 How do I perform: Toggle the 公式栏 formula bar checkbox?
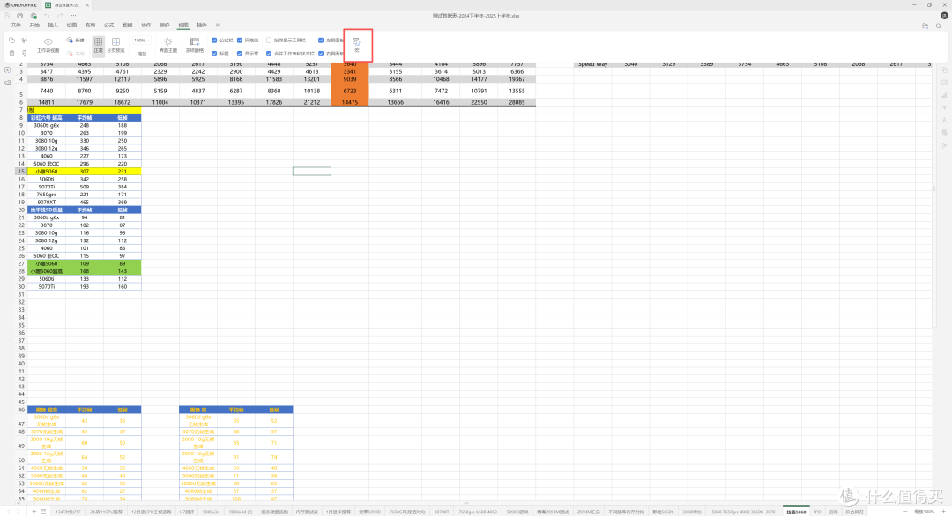tap(214, 41)
